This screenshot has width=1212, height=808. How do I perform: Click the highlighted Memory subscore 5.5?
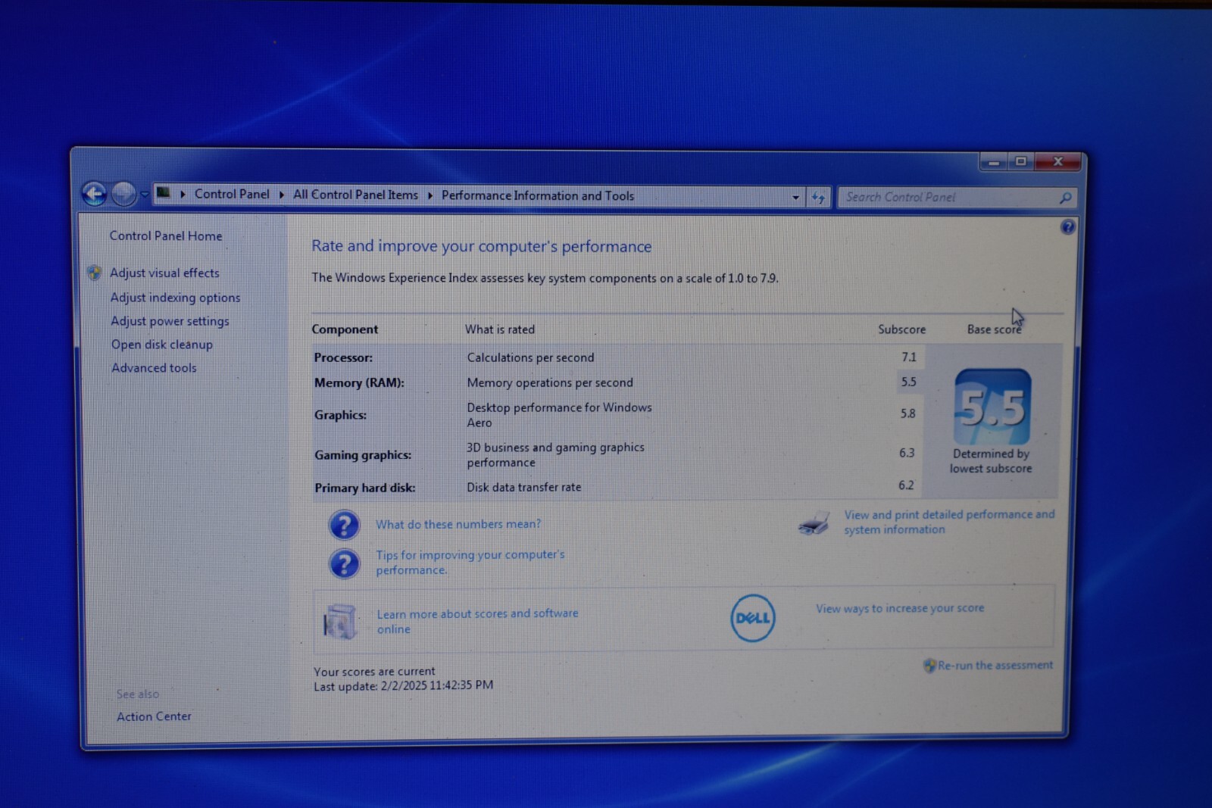909,382
